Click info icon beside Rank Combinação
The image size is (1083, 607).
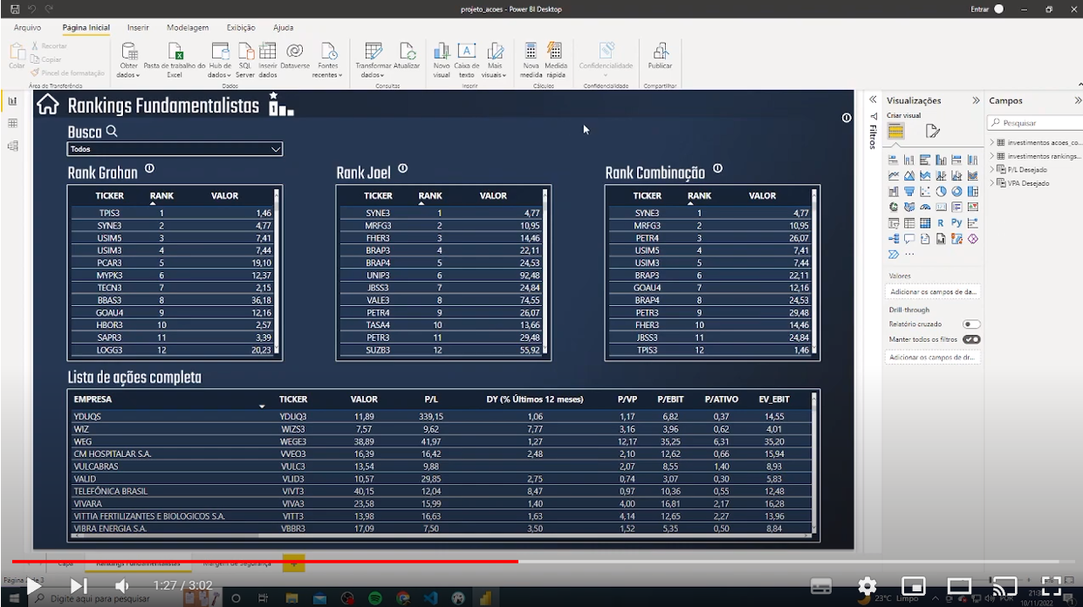click(x=717, y=169)
